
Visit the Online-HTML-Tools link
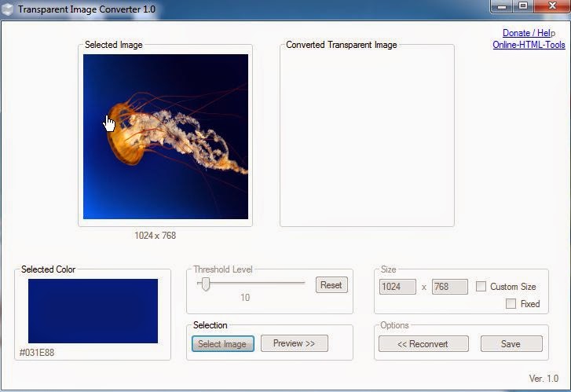coord(529,45)
